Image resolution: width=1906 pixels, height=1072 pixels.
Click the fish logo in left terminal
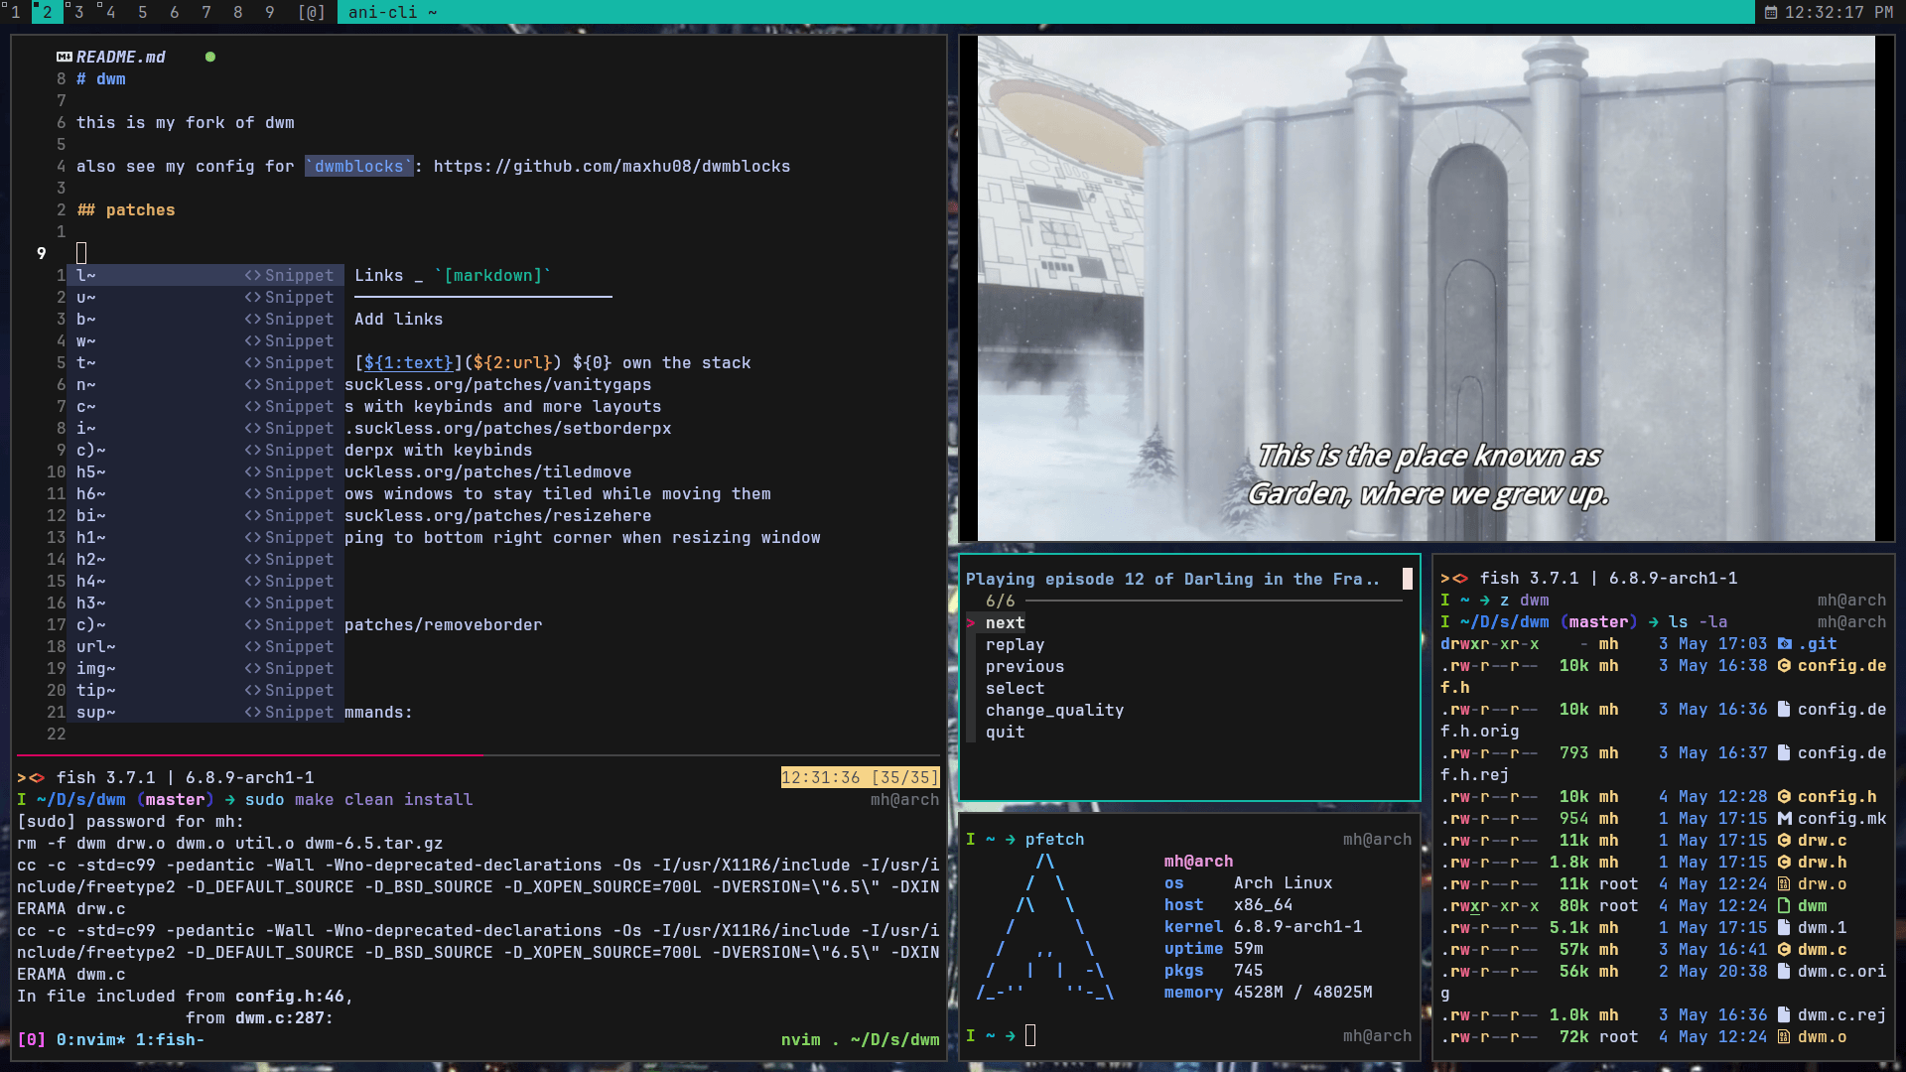(31, 777)
